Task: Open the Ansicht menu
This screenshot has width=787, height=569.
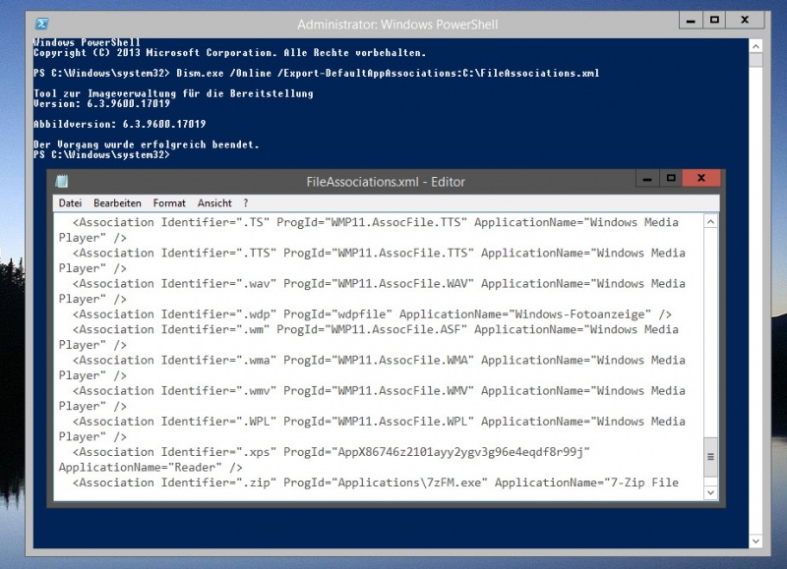Action: pos(214,203)
